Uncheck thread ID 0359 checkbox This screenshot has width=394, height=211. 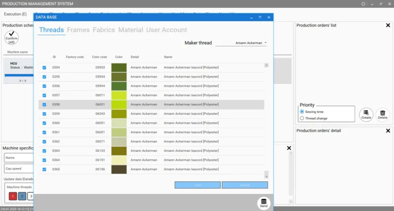click(44, 114)
